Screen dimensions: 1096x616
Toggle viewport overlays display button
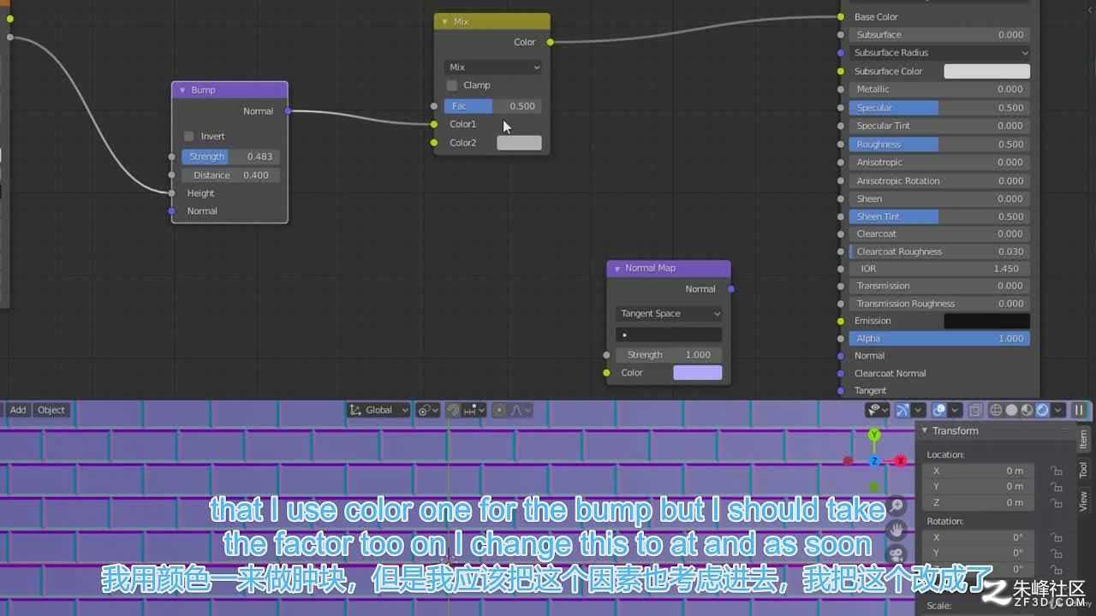click(939, 410)
